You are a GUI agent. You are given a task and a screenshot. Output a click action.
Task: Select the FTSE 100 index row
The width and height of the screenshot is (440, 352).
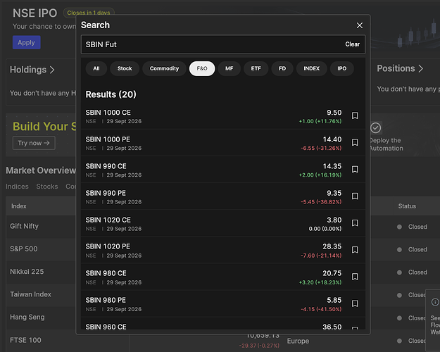(x=41, y=340)
